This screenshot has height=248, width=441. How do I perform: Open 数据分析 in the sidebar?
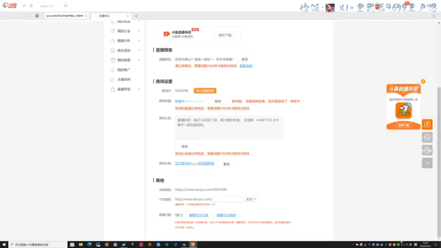pyautogui.click(x=123, y=41)
